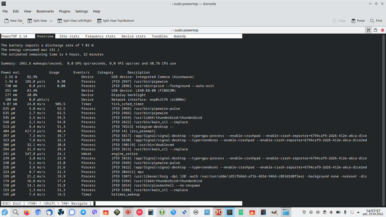Open the green spreadsheet taskbar icon
This screenshot has width=386, height=217.
(241, 212)
